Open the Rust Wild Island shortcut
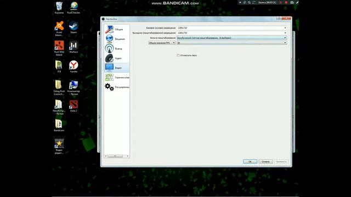The width and height of the screenshot is (351, 197). tap(59, 48)
